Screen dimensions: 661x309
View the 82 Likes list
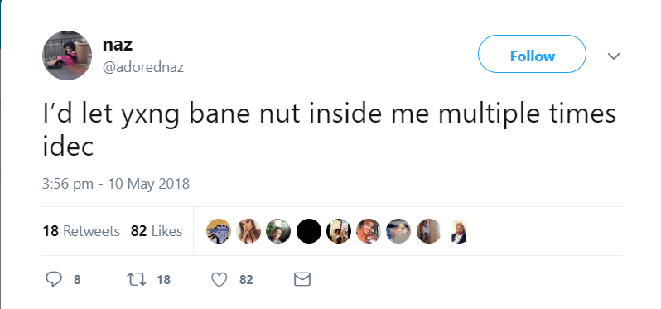pos(157,231)
